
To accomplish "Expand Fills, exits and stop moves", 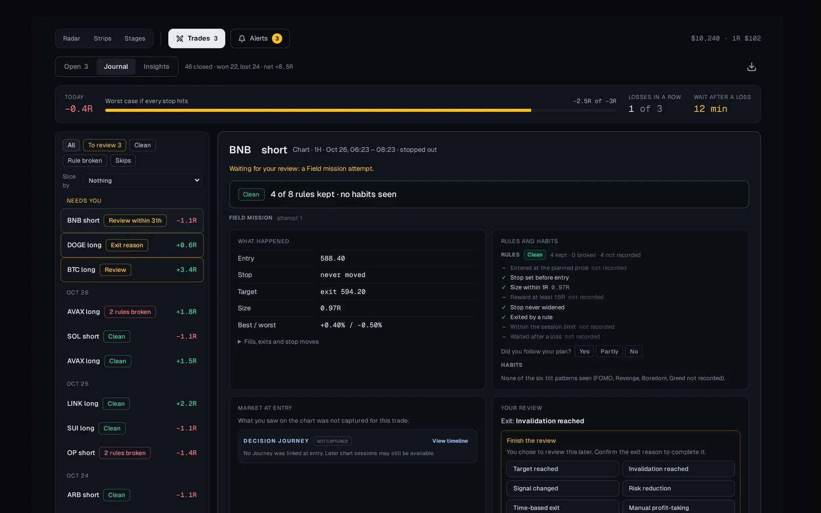I will [278, 342].
